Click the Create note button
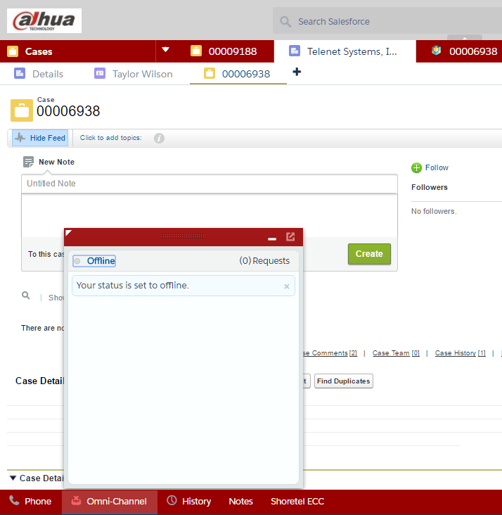This screenshot has width=502, height=515. [x=369, y=254]
